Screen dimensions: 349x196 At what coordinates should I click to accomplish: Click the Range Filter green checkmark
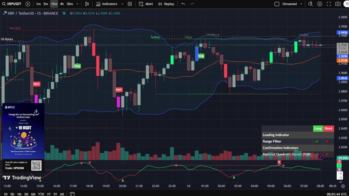[317, 141]
